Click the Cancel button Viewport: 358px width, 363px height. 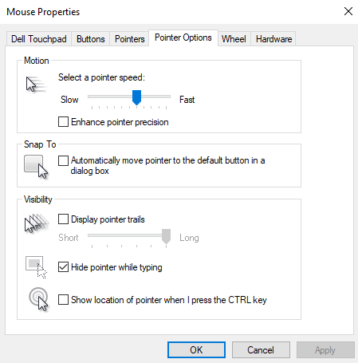261,350
